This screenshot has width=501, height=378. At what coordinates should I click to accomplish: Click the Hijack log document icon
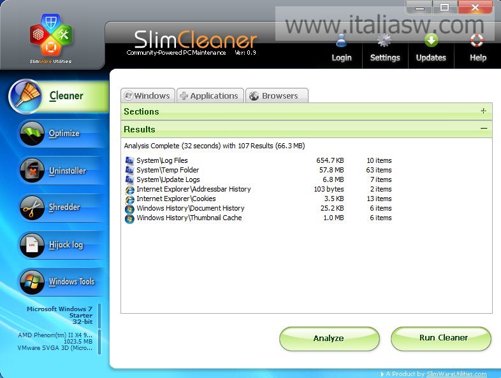32,244
